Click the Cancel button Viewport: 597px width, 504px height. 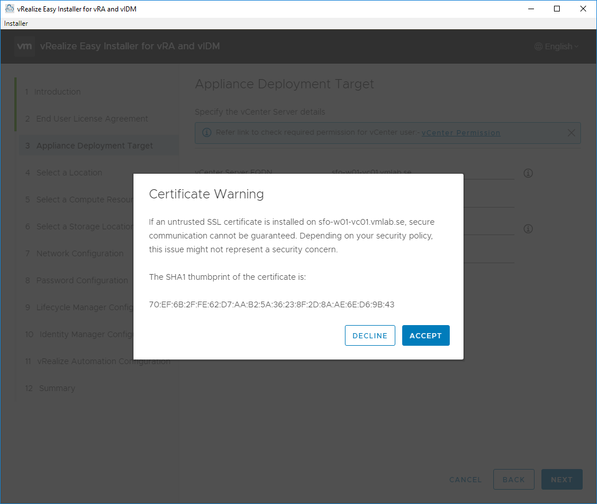click(x=465, y=479)
